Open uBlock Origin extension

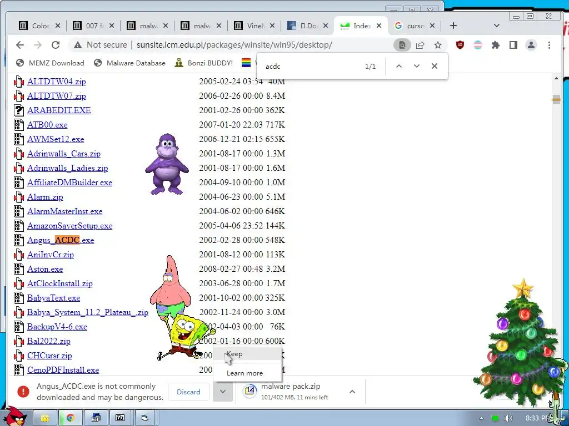[x=460, y=45]
